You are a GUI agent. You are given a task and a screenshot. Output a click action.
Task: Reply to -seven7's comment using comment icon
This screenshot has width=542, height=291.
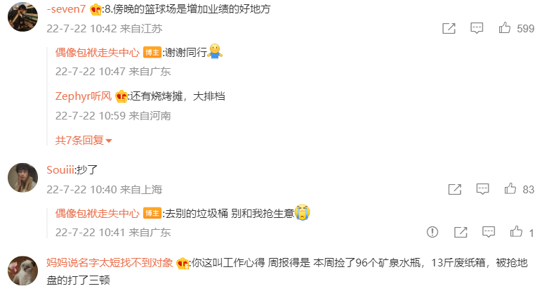477,28
